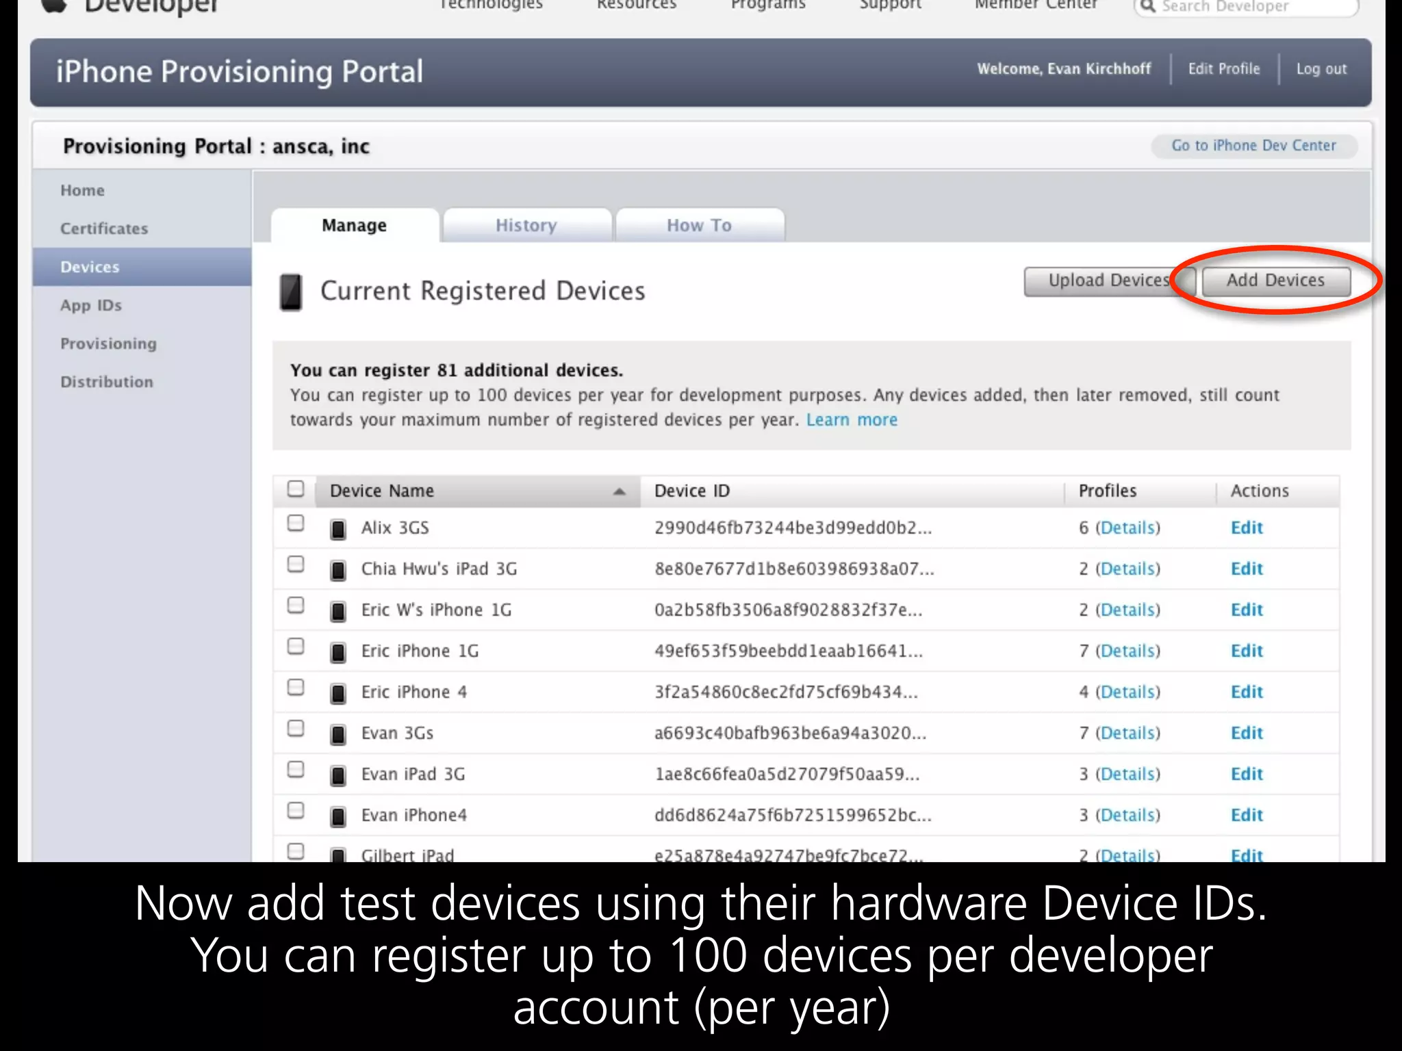Click the Evan iPad 3G device icon

(338, 776)
